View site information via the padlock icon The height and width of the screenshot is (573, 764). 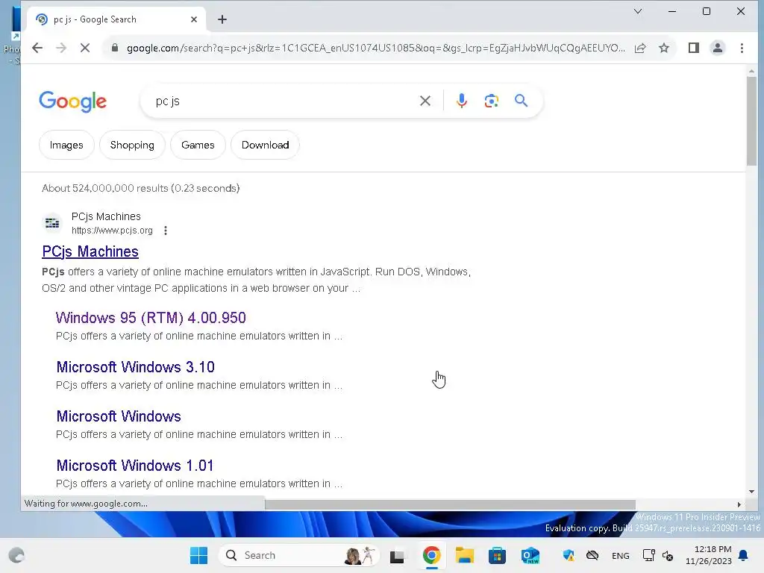(x=115, y=48)
